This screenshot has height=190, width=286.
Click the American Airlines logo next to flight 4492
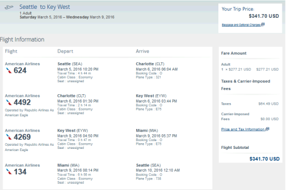tap(9, 103)
